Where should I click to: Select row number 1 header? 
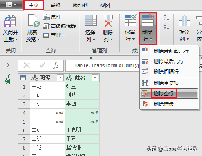(x=24, y=87)
